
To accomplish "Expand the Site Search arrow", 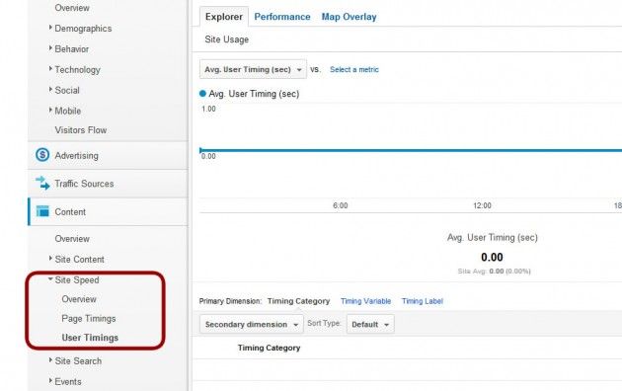I will pos(50,360).
